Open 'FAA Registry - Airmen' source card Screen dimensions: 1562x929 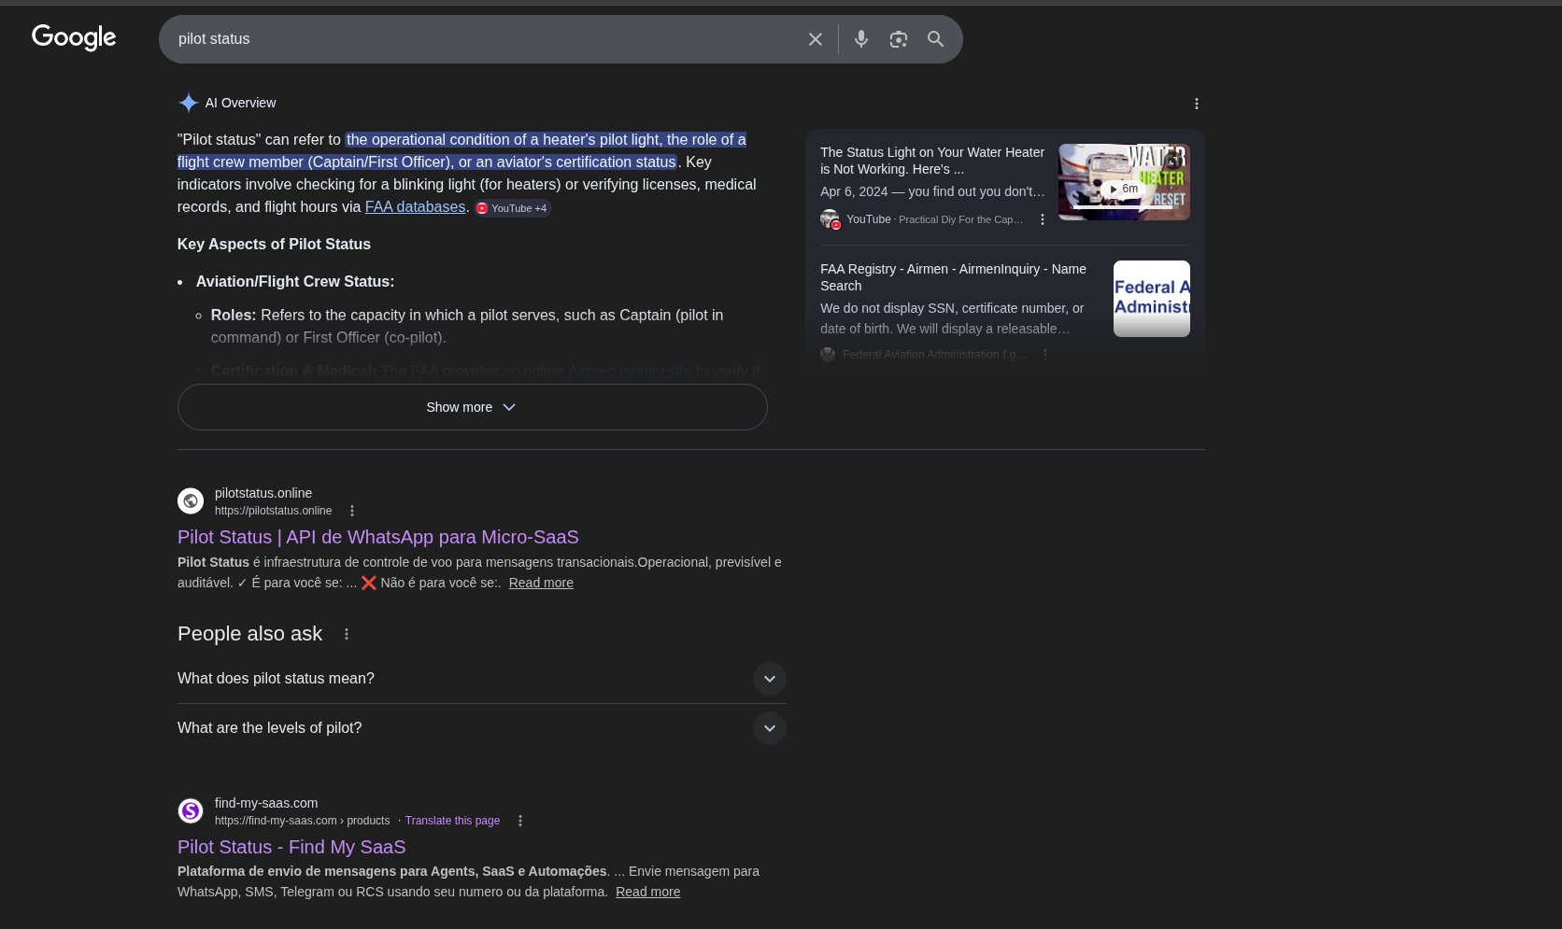click(x=953, y=277)
